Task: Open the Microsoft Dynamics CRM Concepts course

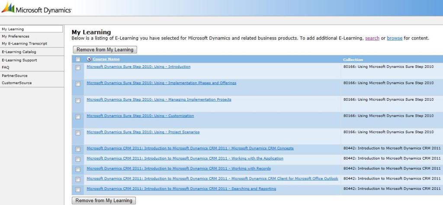Action: click(190, 148)
